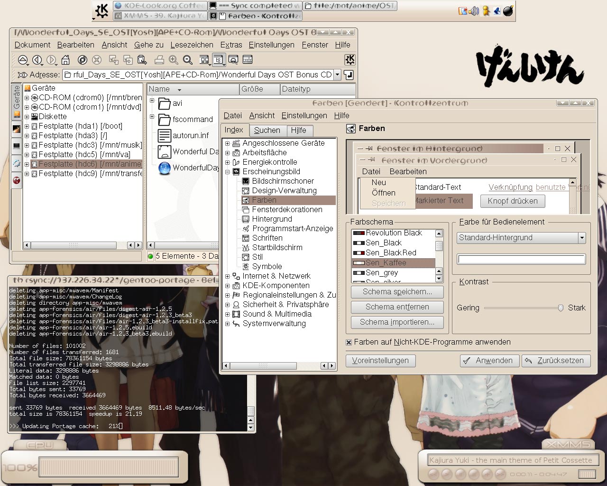Image resolution: width=607 pixels, height=486 pixels.
Task: Click the Up arrow in Konqueror toolbar
Action: click(x=23, y=60)
